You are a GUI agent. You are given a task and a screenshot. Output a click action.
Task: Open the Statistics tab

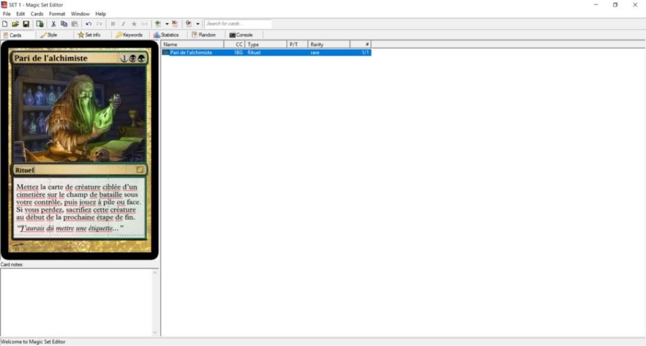coord(166,35)
